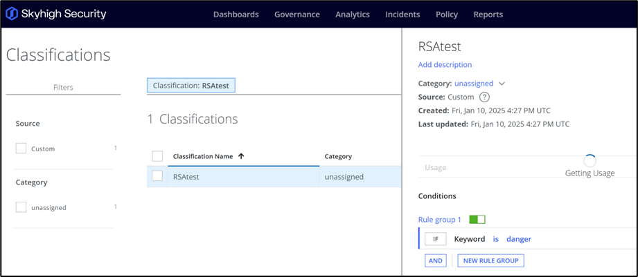Click the sort arrow next to Classification Name
Viewport: 638px width, 277px height.
click(241, 156)
